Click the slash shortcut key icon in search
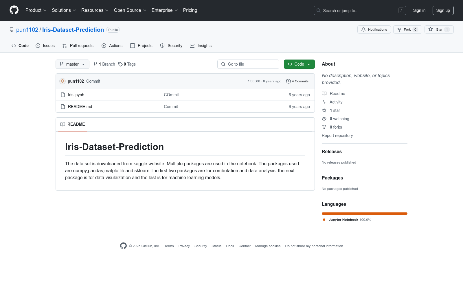This screenshot has height=289, width=463. pos(401,10)
